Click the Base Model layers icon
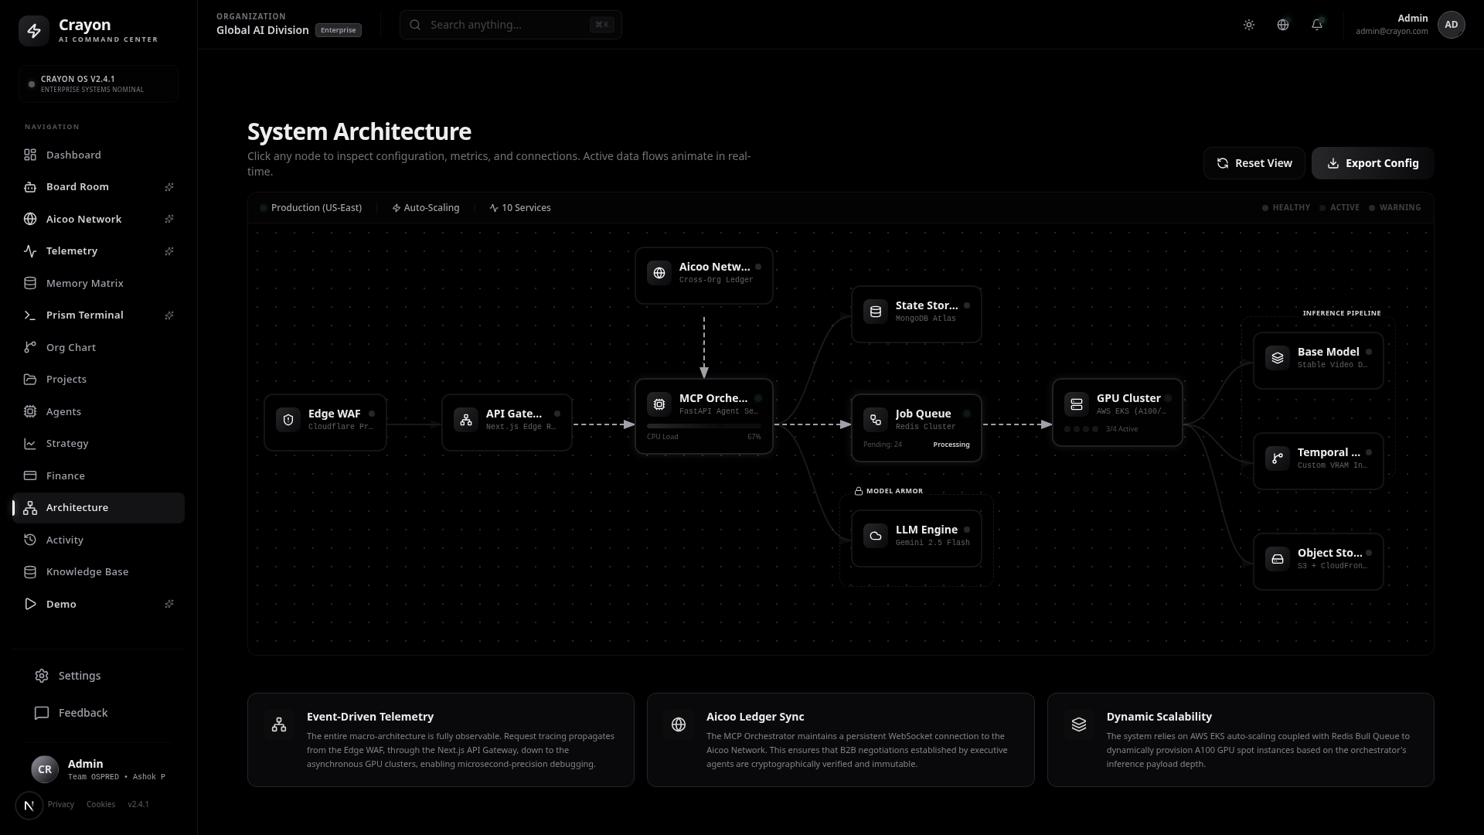This screenshot has width=1484, height=835. 1278,358
